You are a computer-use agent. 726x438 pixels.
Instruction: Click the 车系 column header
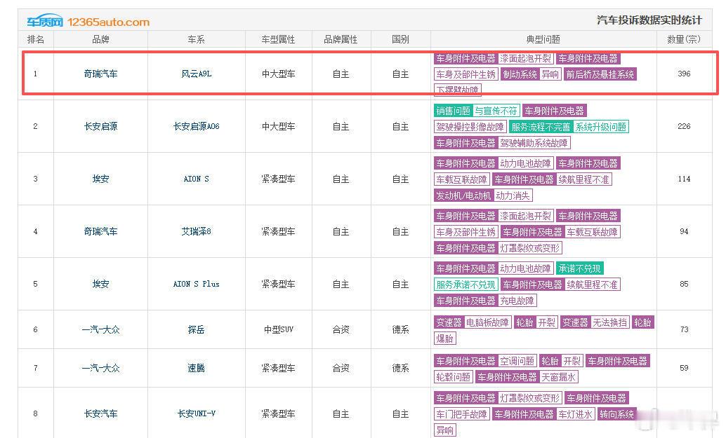point(196,39)
